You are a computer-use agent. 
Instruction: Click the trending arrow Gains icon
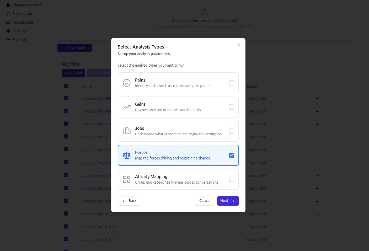(x=127, y=107)
